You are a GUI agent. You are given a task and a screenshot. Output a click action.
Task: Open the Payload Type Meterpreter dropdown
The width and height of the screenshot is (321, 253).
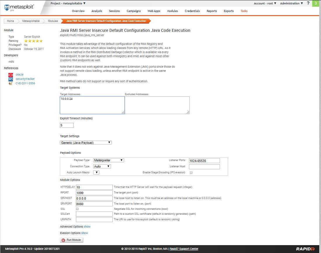[108, 160]
